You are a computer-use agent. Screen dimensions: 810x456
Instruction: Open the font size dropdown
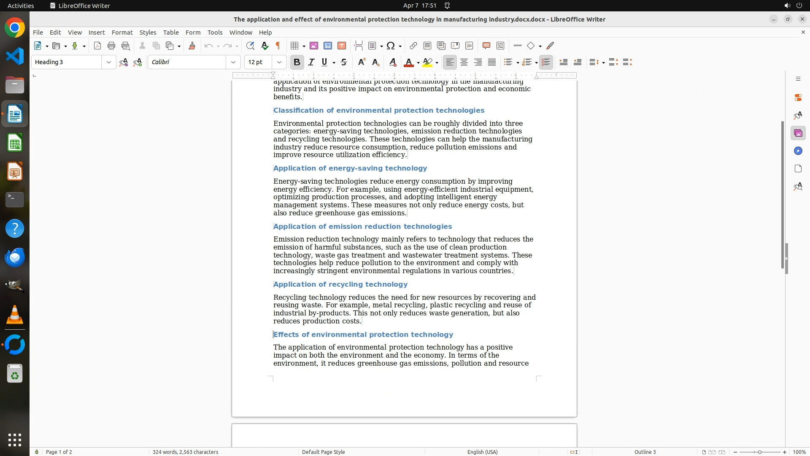tap(279, 62)
